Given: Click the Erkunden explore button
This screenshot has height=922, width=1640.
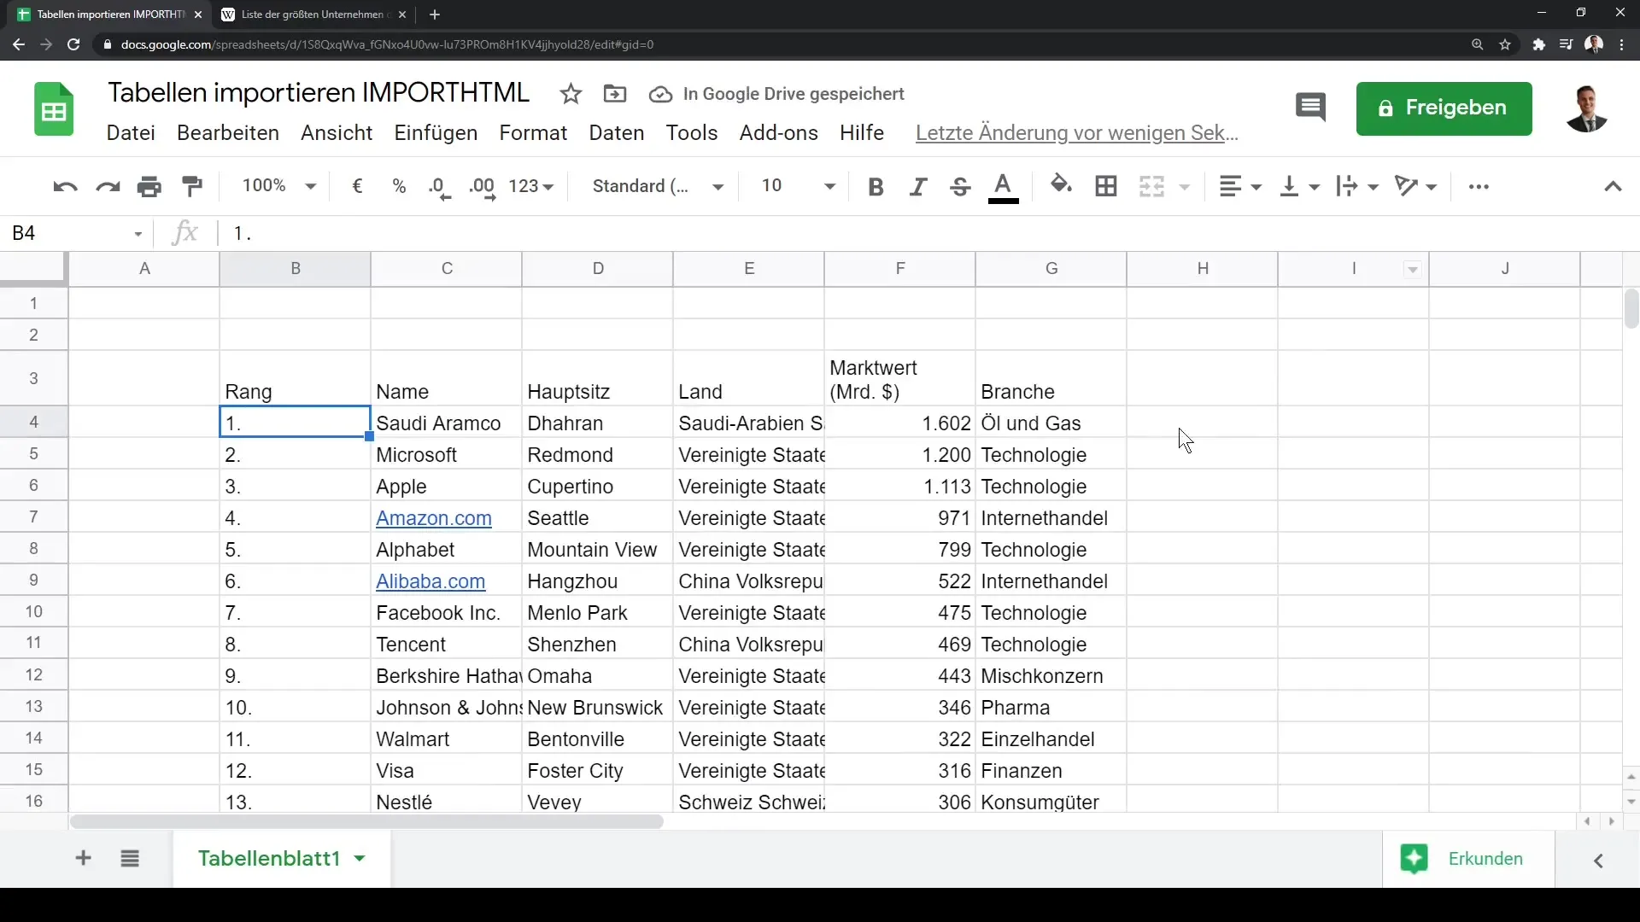Looking at the screenshot, I should (x=1467, y=859).
